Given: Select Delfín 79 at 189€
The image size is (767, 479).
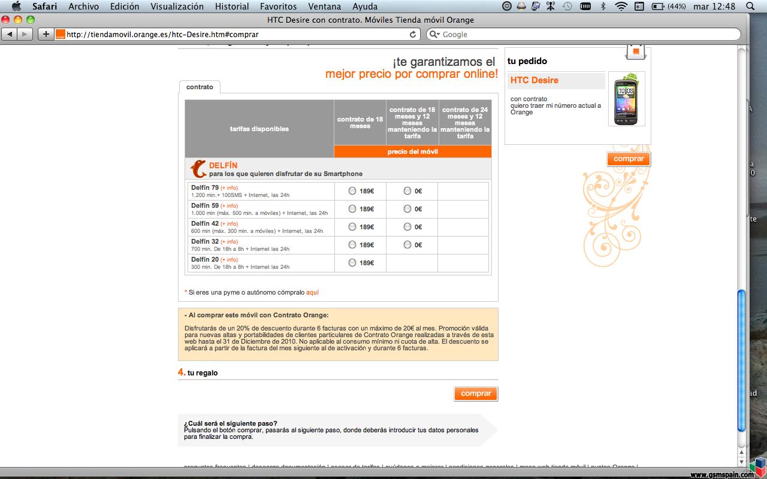Looking at the screenshot, I should click(352, 191).
